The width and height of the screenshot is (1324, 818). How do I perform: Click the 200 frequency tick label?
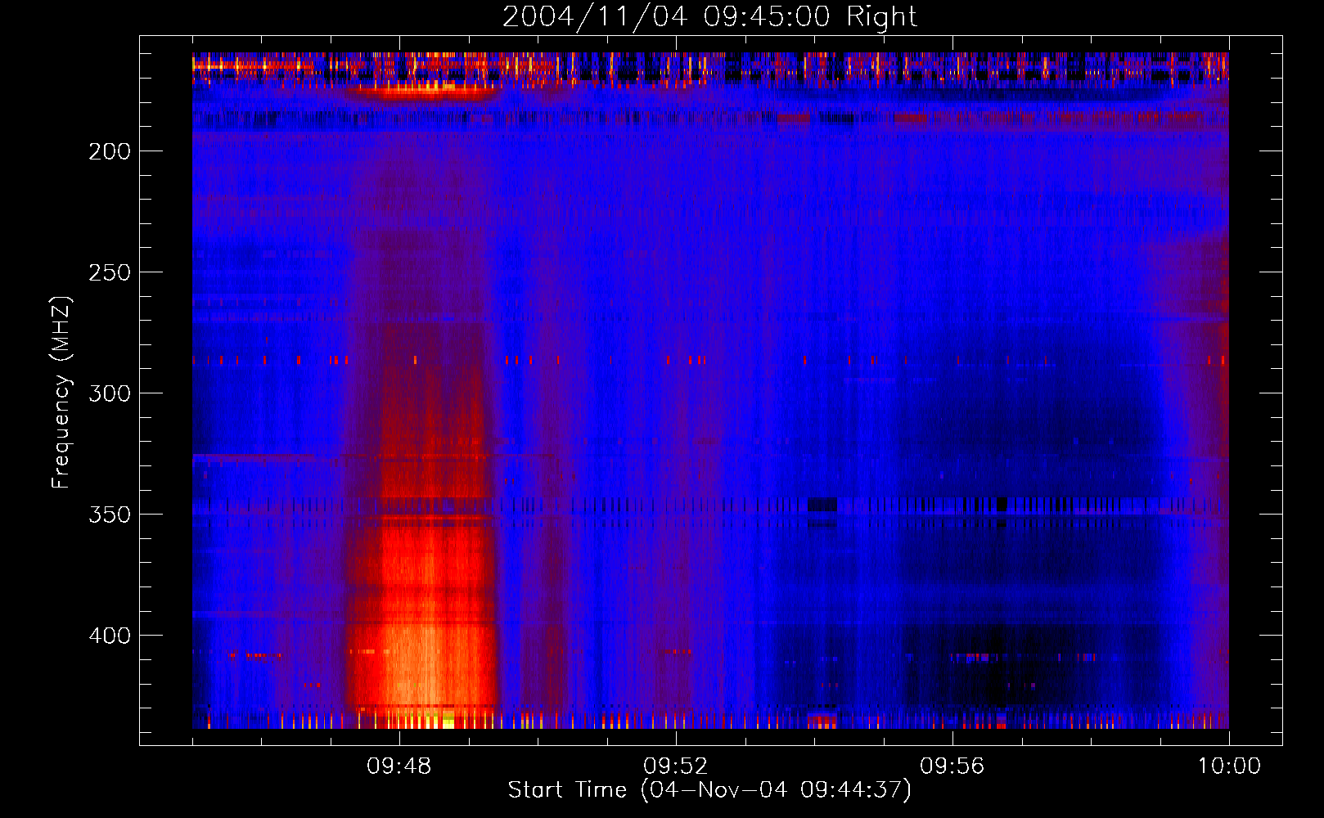[x=110, y=151]
